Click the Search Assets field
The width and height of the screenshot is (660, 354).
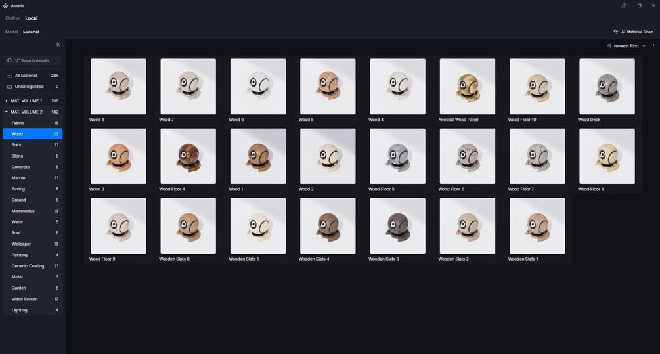(32, 60)
